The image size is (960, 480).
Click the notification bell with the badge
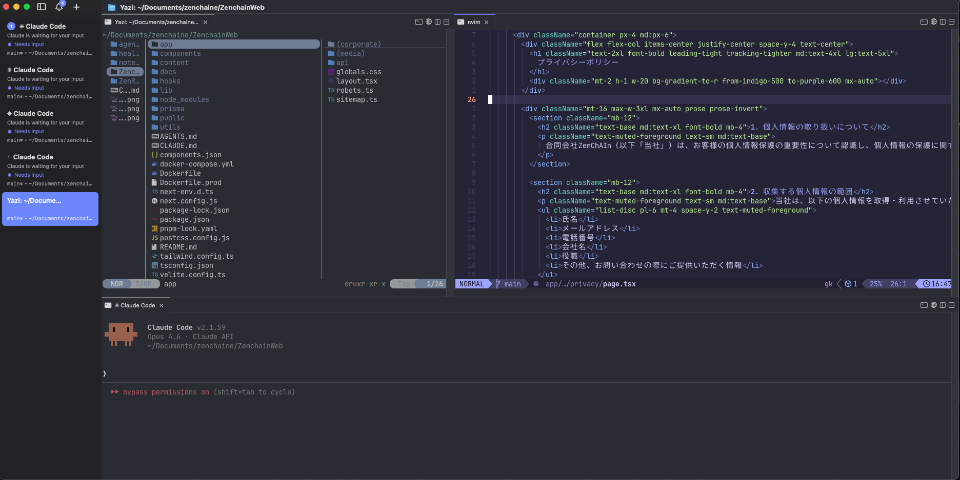click(58, 7)
